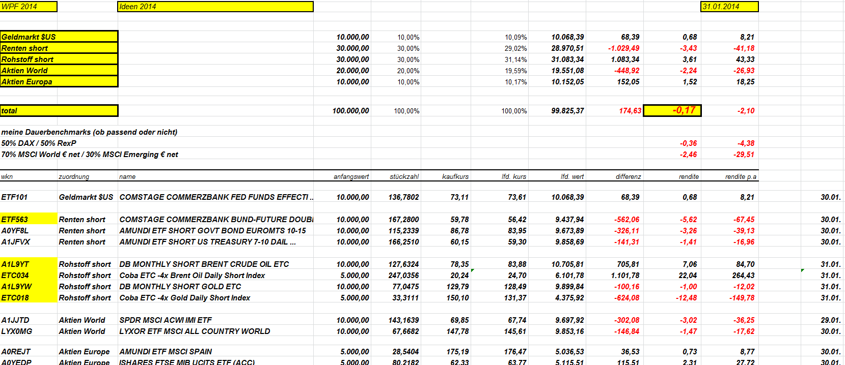Select the 'lfd. wert' column header
The height and width of the screenshot is (365, 845).
click(x=573, y=177)
